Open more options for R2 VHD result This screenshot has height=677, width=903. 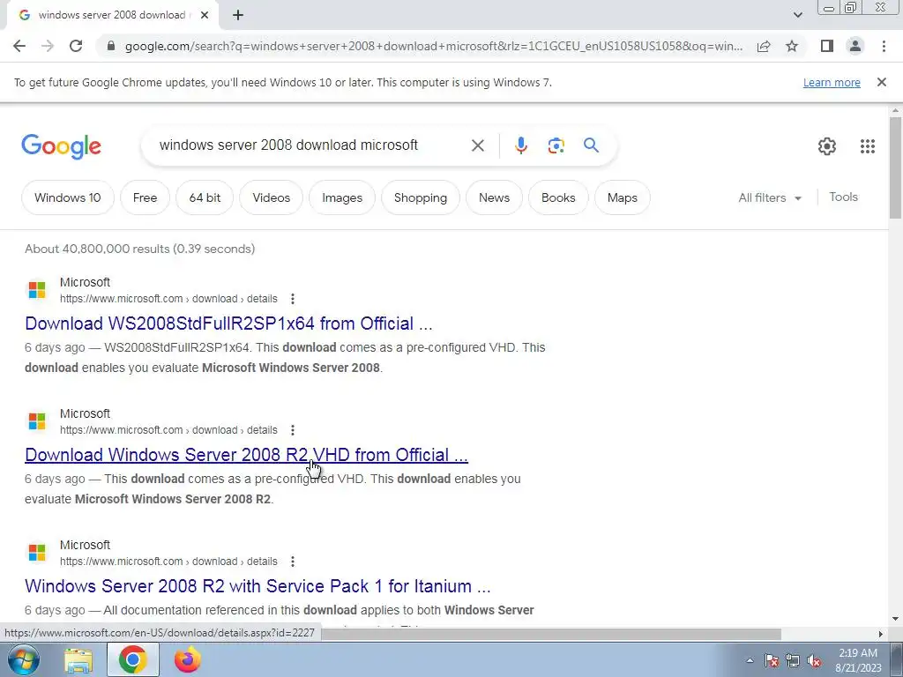[x=293, y=430]
